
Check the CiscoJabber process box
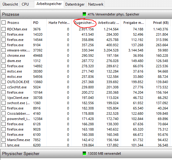pyautogui.click(x=4, y=113)
